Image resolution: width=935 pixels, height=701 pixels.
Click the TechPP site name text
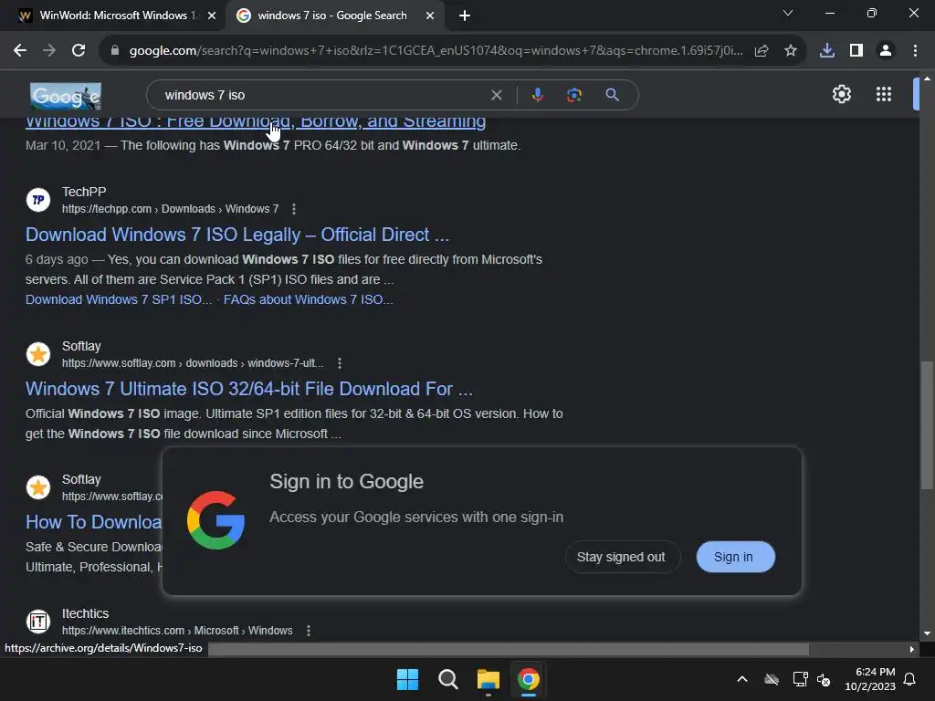pos(84,192)
